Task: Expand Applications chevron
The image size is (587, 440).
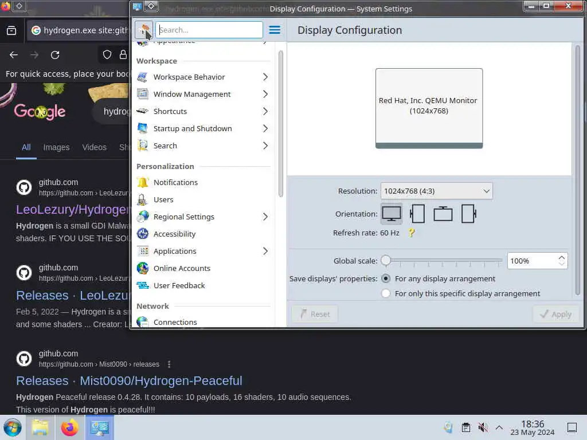Action: click(x=265, y=251)
